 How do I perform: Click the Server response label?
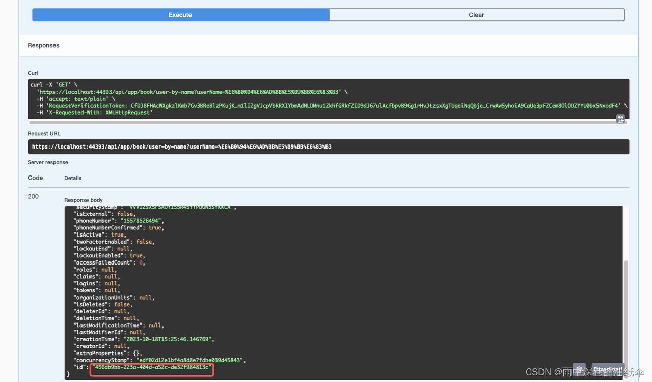pyautogui.click(x=48, y=162)
